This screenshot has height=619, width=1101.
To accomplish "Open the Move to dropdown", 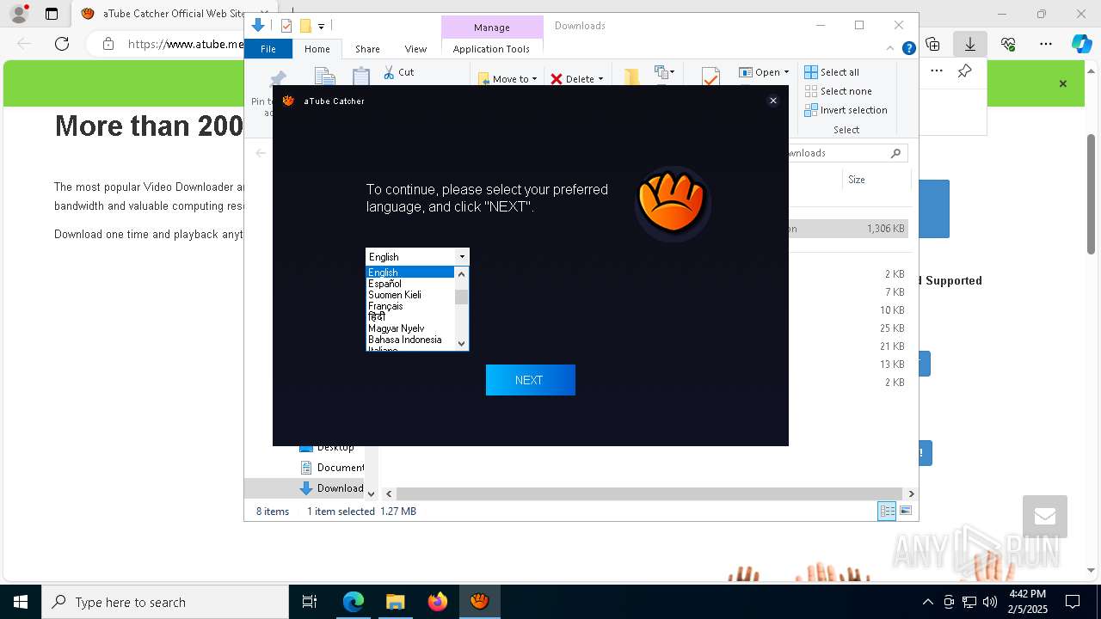I will pyautogui.click(x=507, y=79).
